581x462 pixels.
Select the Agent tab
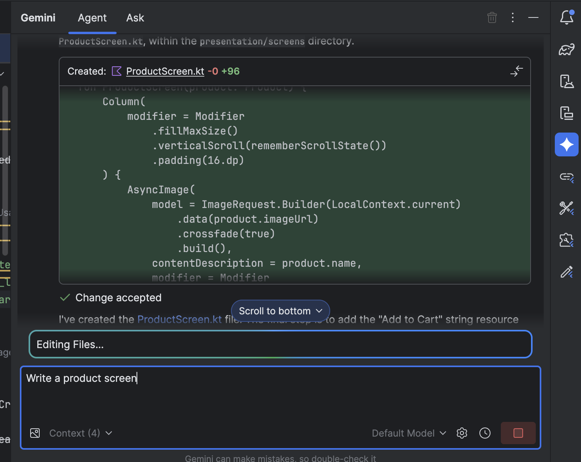point(92,18)
